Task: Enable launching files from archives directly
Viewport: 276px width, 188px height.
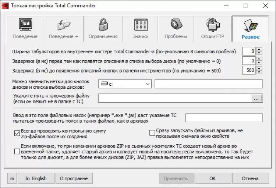Action: point(152,133)
